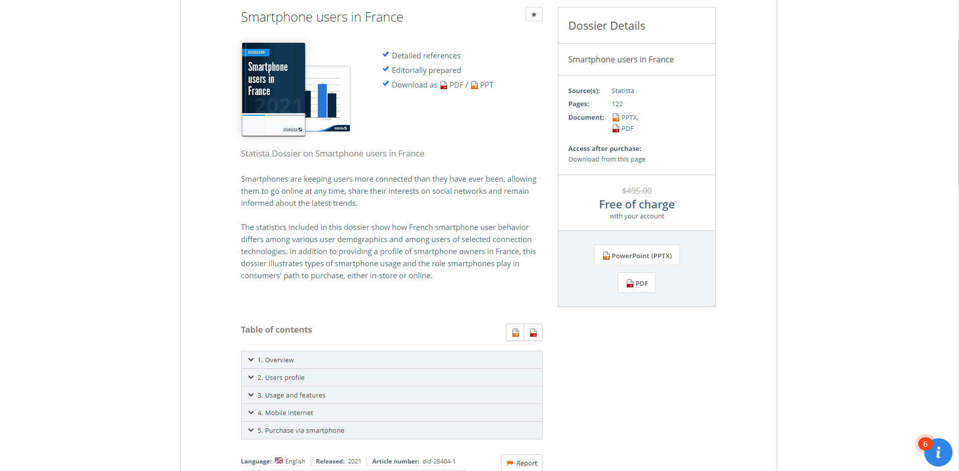Screen dimensions: 959x471
Task: Click PDF icon in Download as line
Action: click(x=444, y=85)
